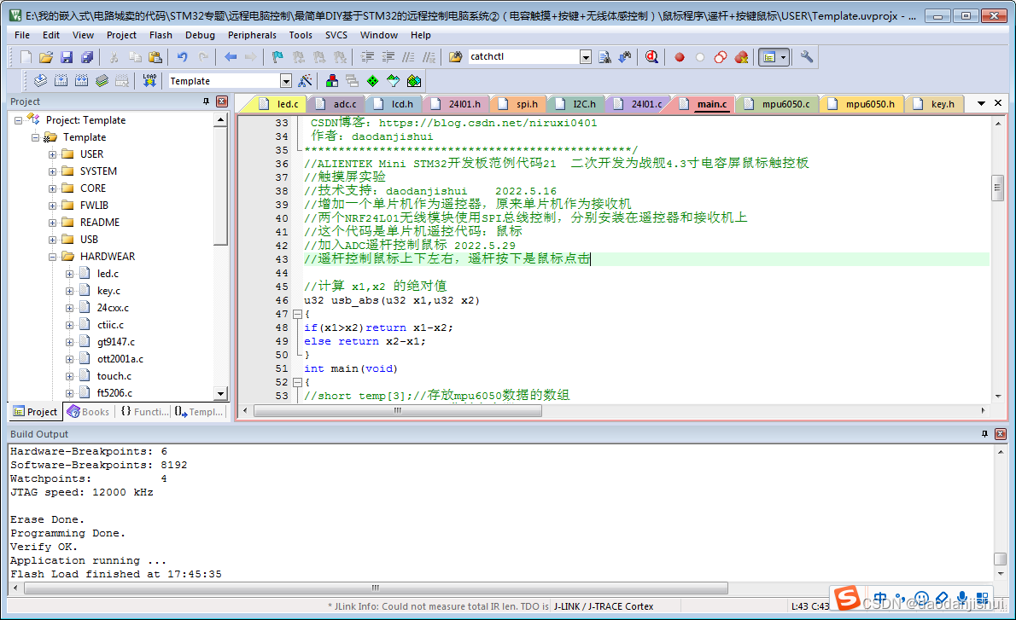The height and width of the screenshot is (620, 1016).
Task: Open the catchctl search combo box dropdown
Action: tap(586, 57)
